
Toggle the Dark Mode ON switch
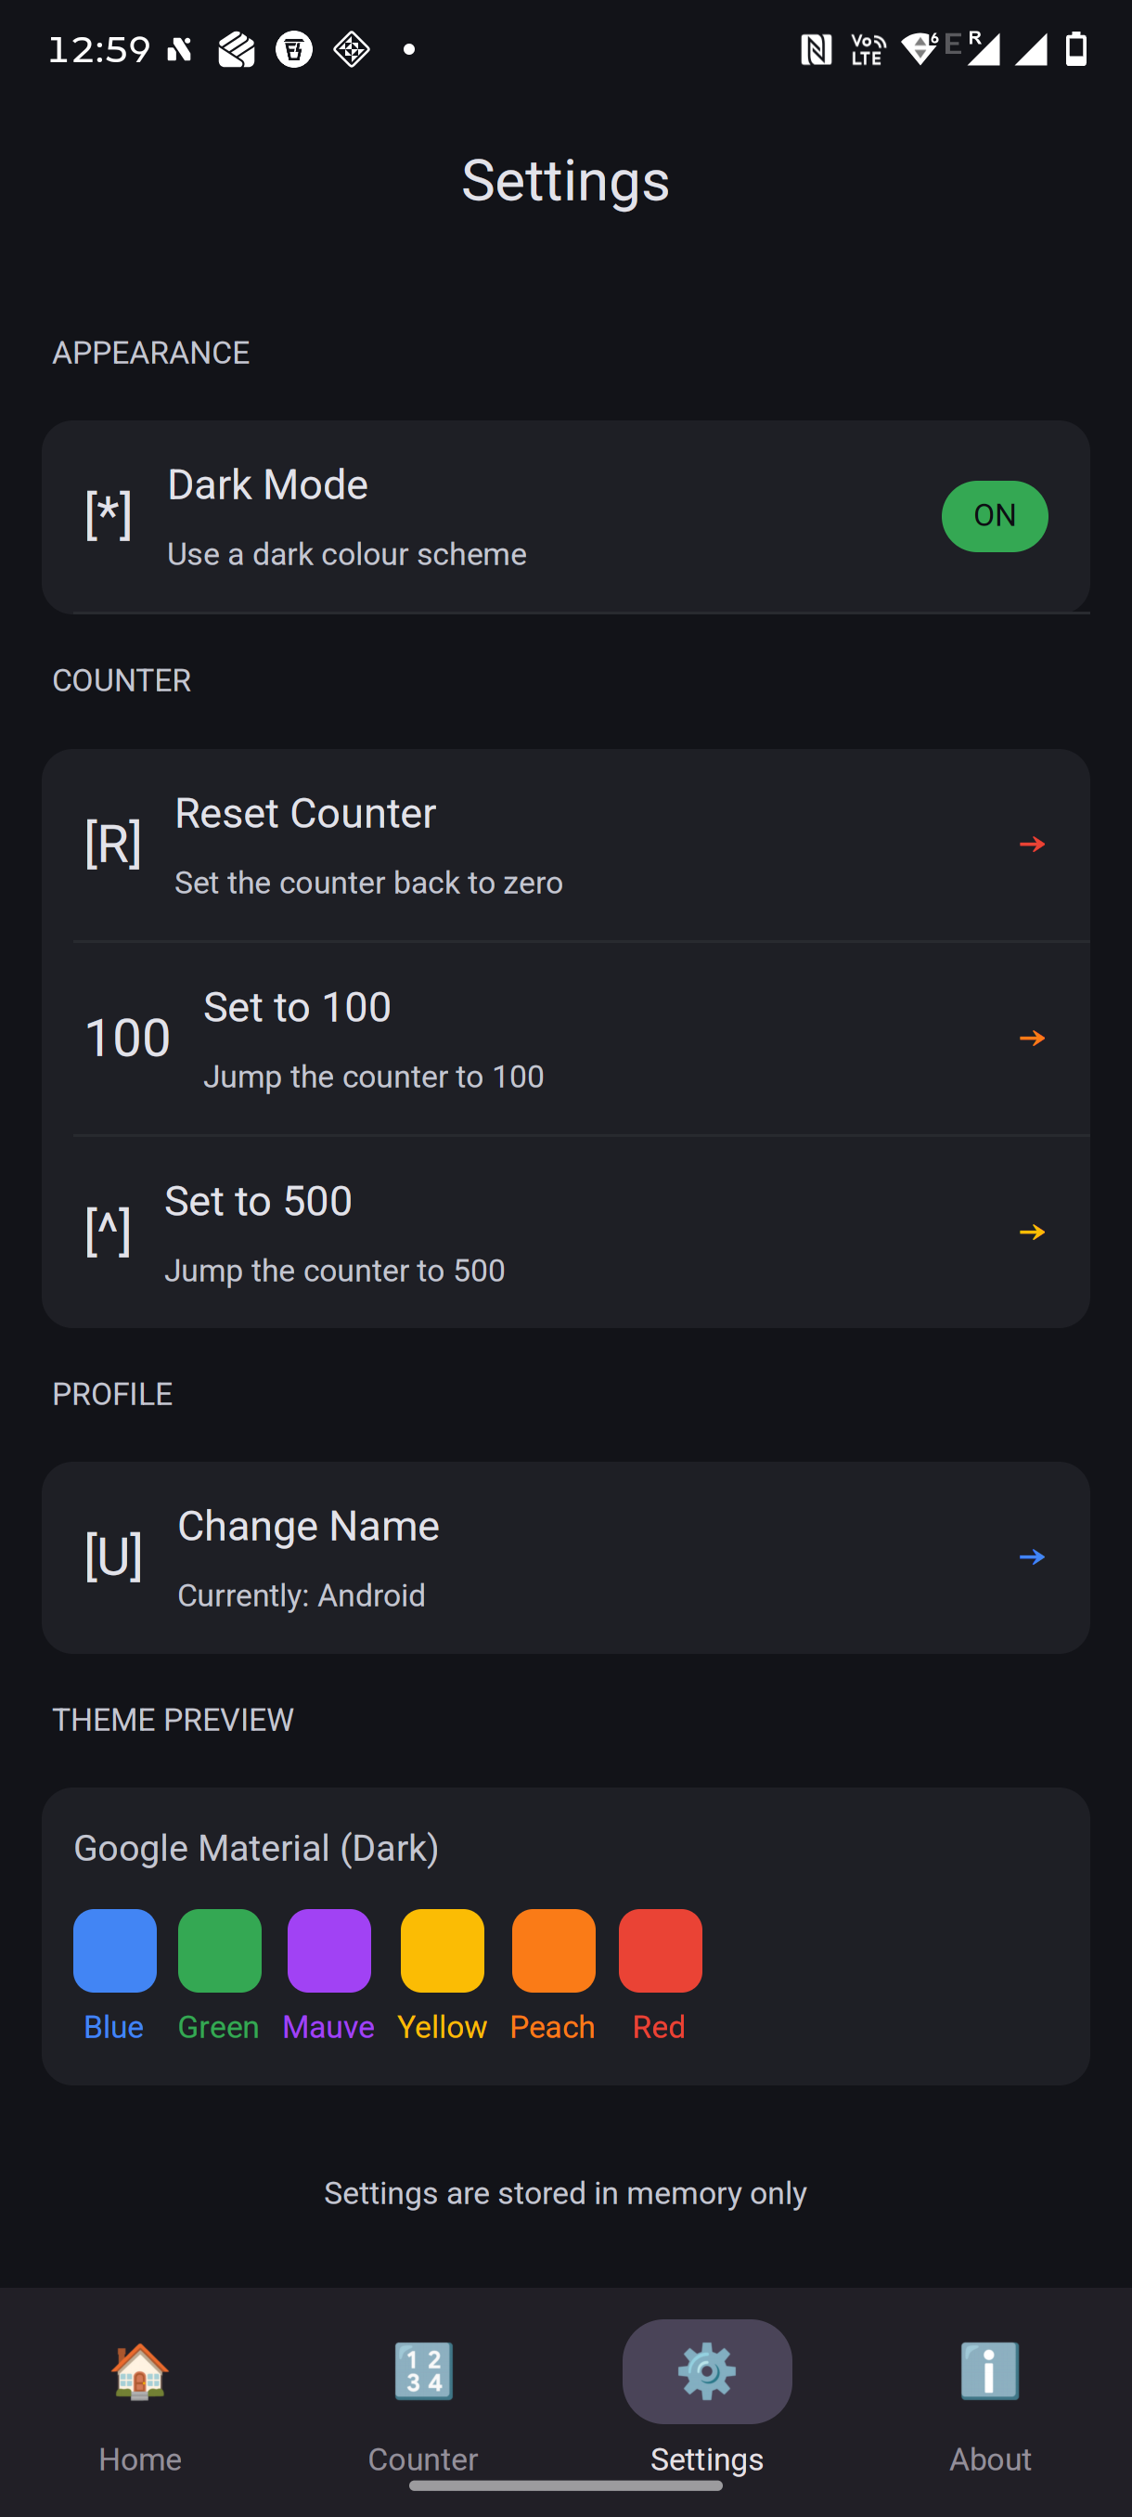[x=995, y=516]
